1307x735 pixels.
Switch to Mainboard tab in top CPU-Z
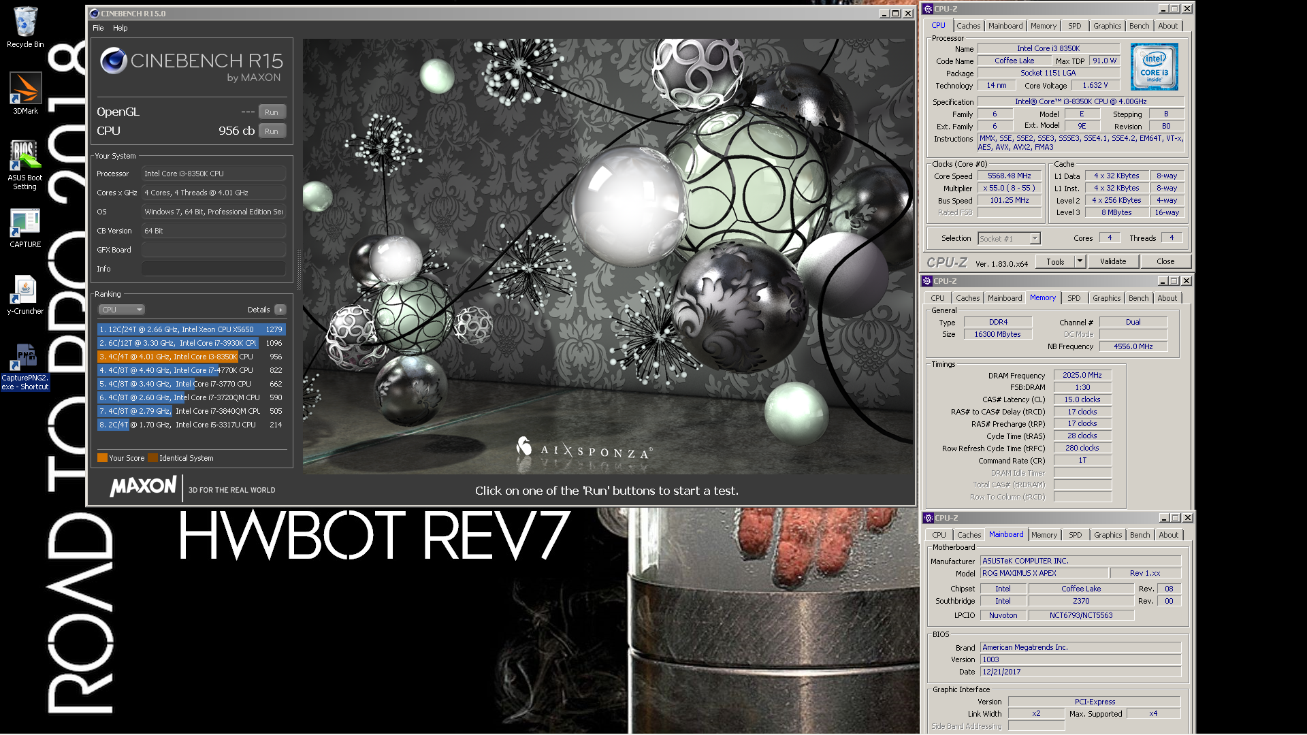1005,26
